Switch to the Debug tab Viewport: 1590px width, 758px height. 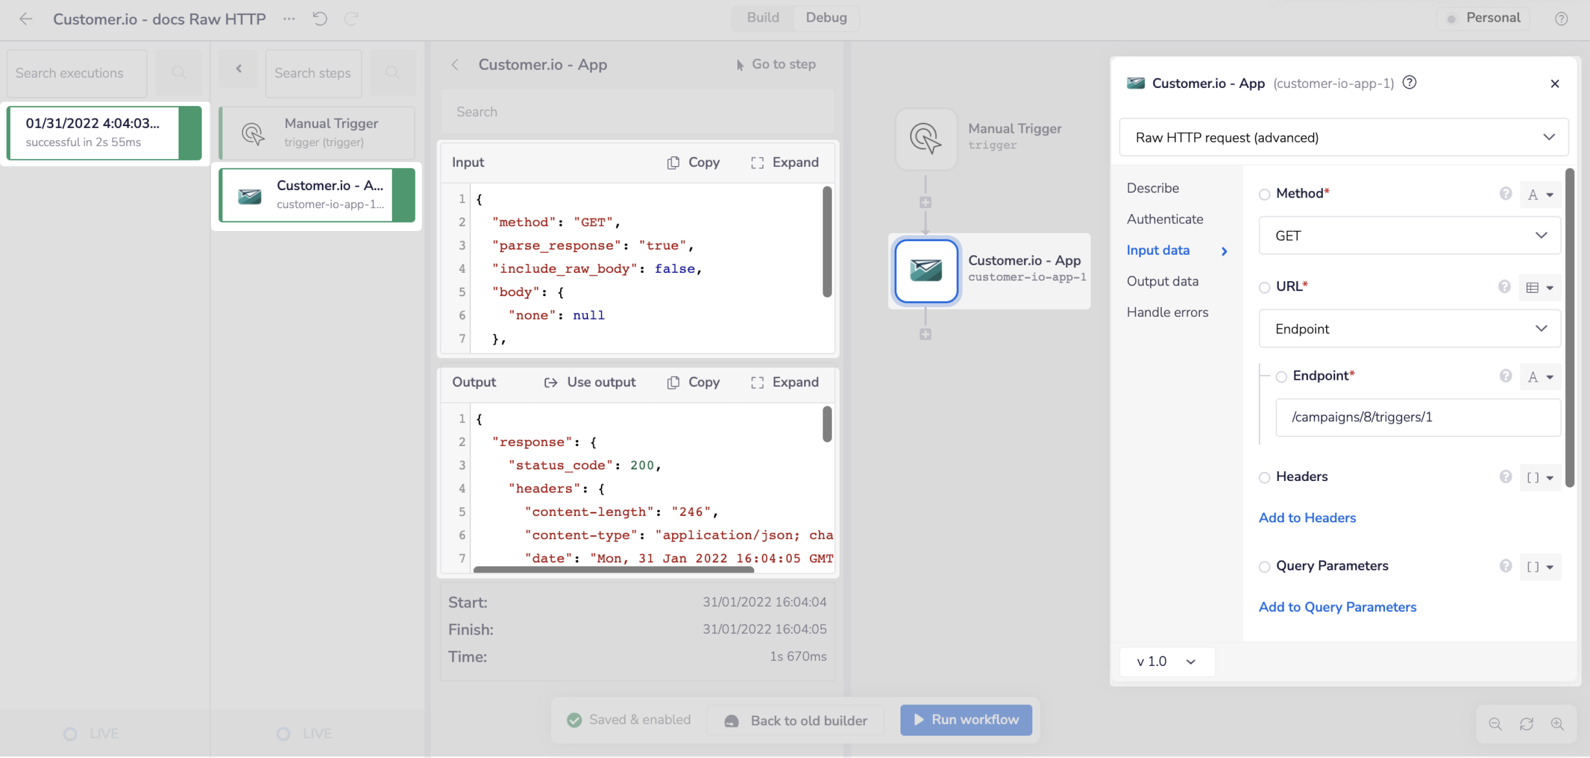826,18
